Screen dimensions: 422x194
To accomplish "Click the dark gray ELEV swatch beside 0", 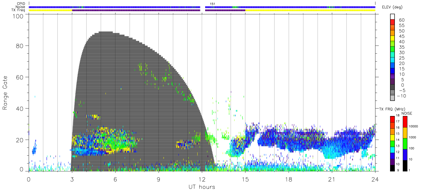I will pos(392,87).
